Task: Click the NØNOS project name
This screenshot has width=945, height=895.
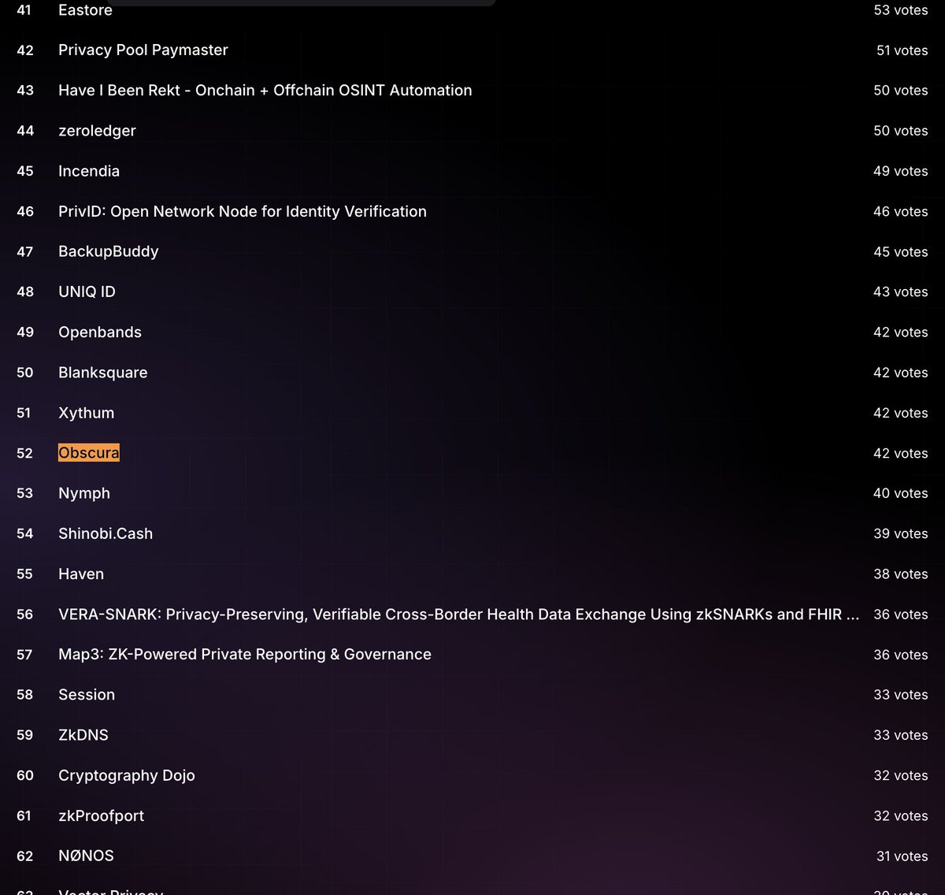Action: (87, 856)
